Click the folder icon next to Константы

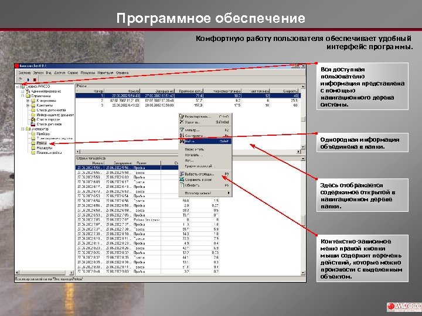(x=33, y=105)
